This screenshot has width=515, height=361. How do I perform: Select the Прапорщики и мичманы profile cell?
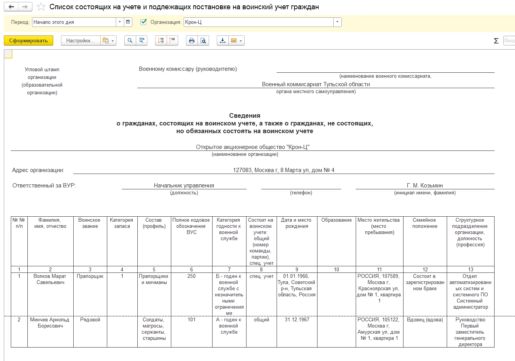[154, 294]
